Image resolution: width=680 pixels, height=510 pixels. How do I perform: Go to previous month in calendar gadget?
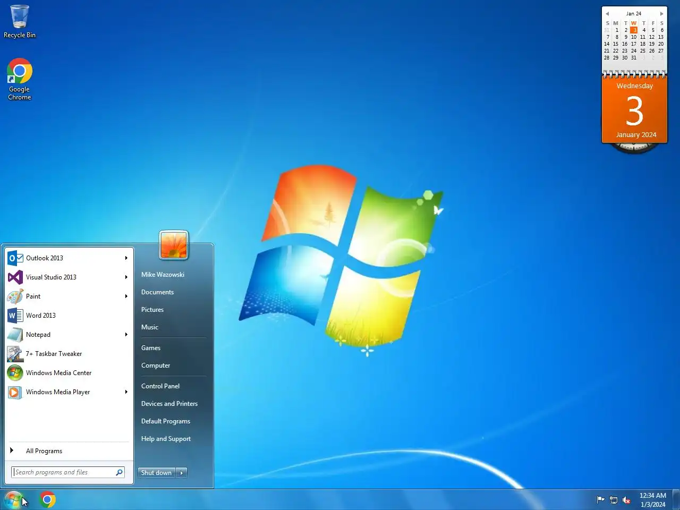coord(607,14)
